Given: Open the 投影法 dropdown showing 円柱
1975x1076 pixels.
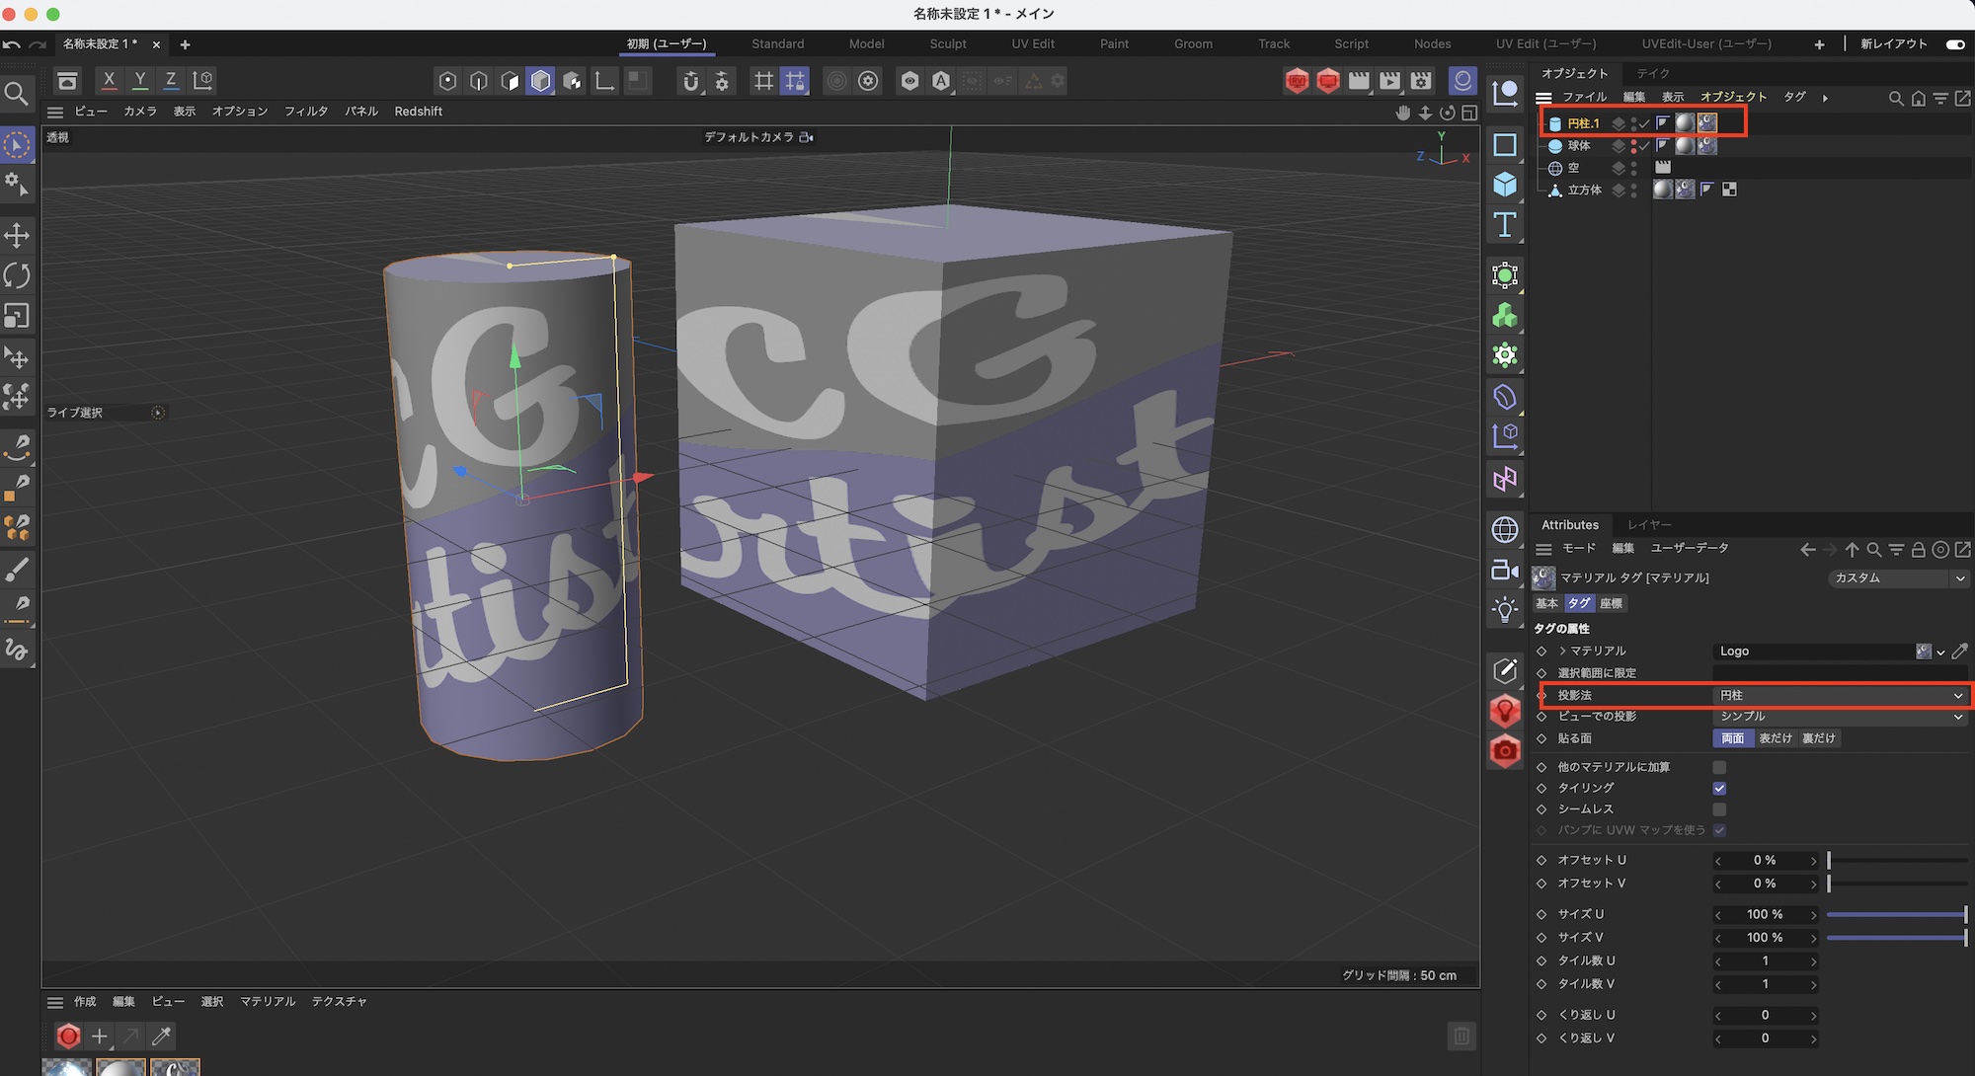Looking at the screenshot, I should click(x=1841, y=695).
